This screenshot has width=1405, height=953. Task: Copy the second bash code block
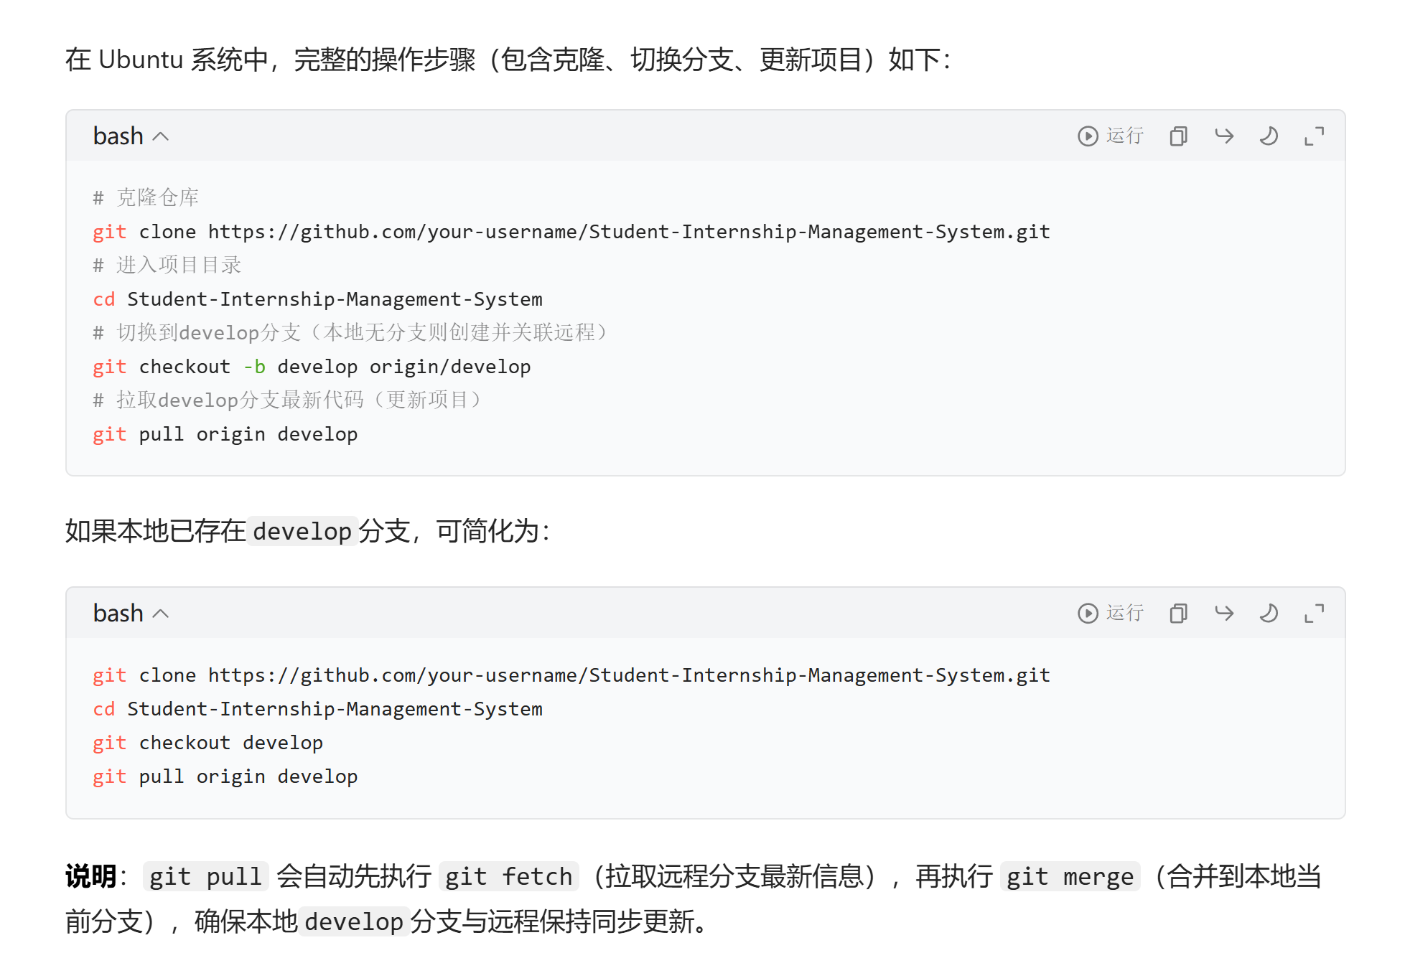pos(1178,613)
